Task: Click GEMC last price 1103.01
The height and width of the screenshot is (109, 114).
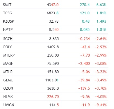Action: [52, 80]
